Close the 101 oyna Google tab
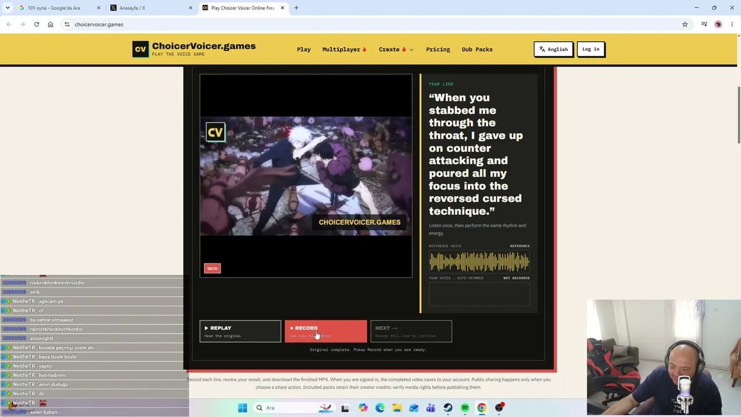The image size is (741, 417). (99, 8)
